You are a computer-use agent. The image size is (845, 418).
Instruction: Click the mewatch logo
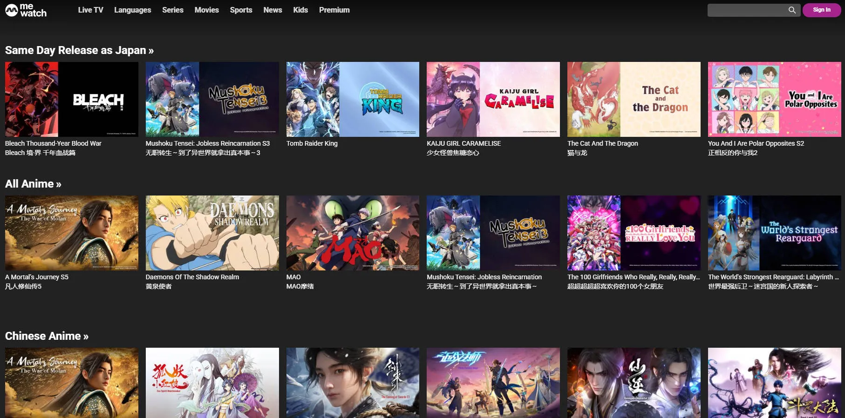(26, 10)
